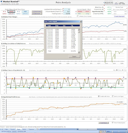
Task: Switch to the Pairs sheet tab
Action: [x=19, y=129]
